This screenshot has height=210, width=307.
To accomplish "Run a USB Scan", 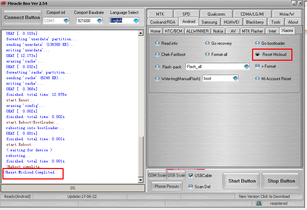I will [x=176, y=175].
